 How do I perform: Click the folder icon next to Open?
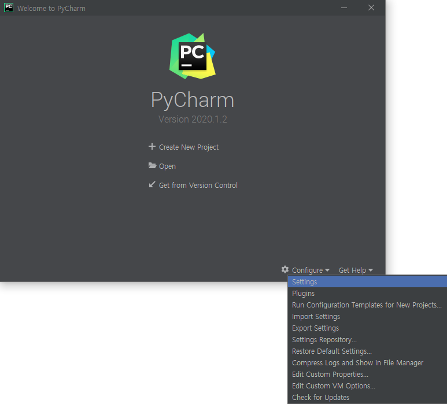coord(152,165)
